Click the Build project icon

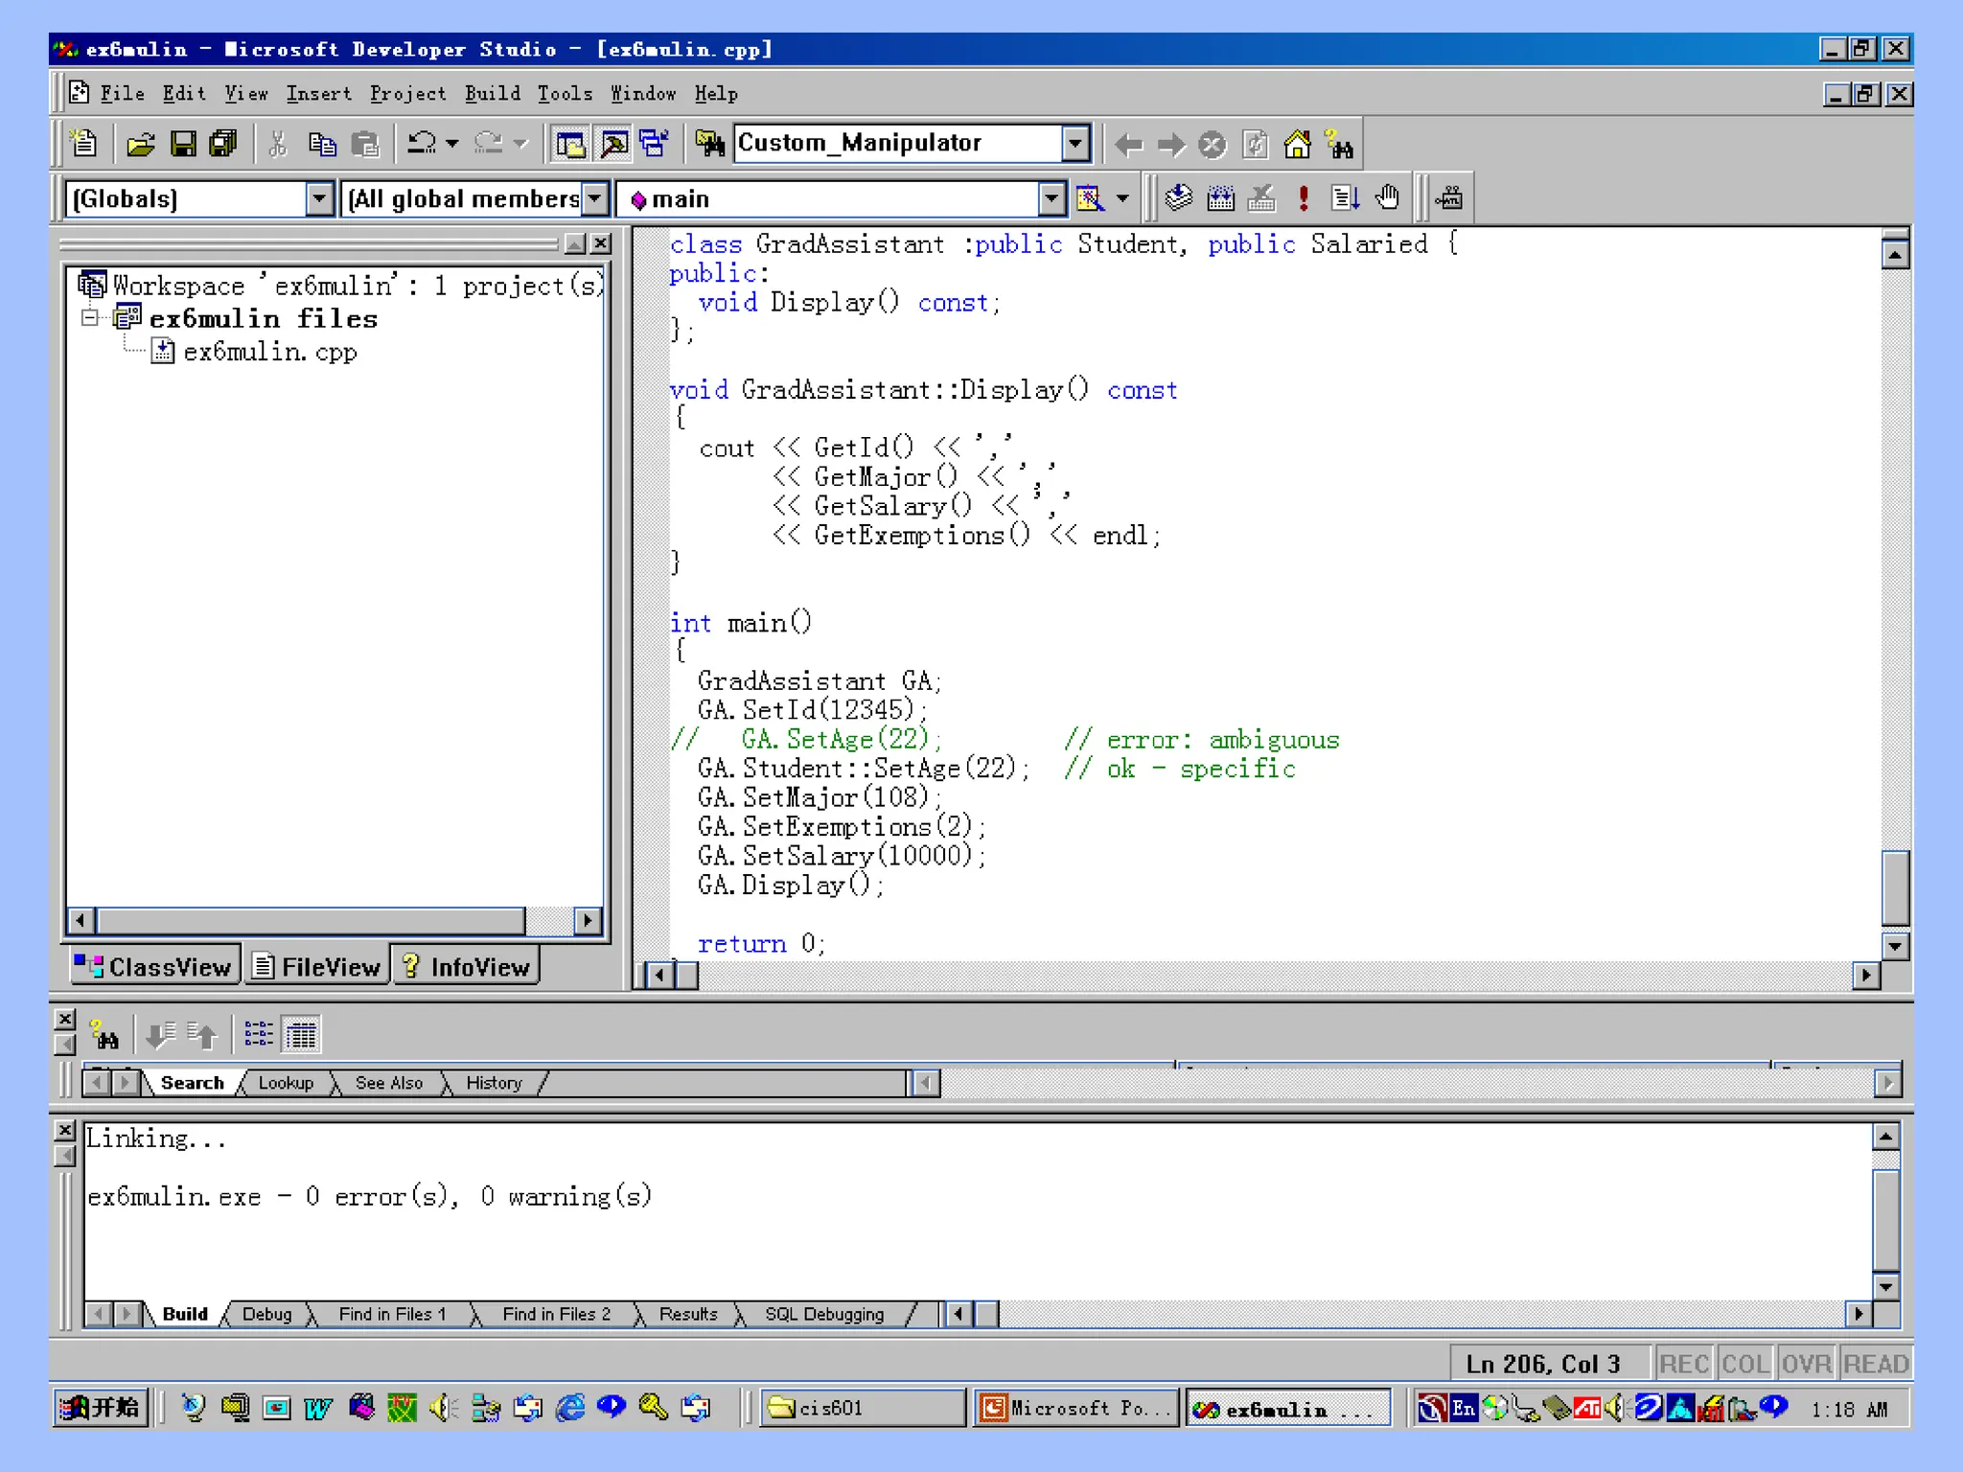(x=1220, y=198)
